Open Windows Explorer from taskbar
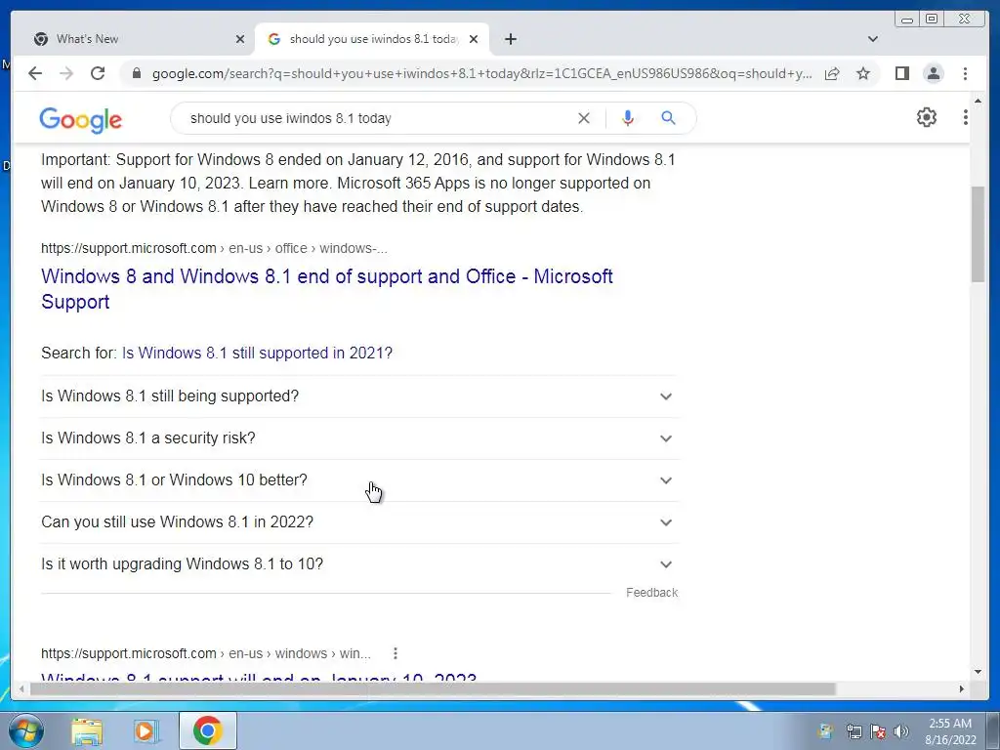The height and width of the screenshot is (750, 1000). click(87, 730)
